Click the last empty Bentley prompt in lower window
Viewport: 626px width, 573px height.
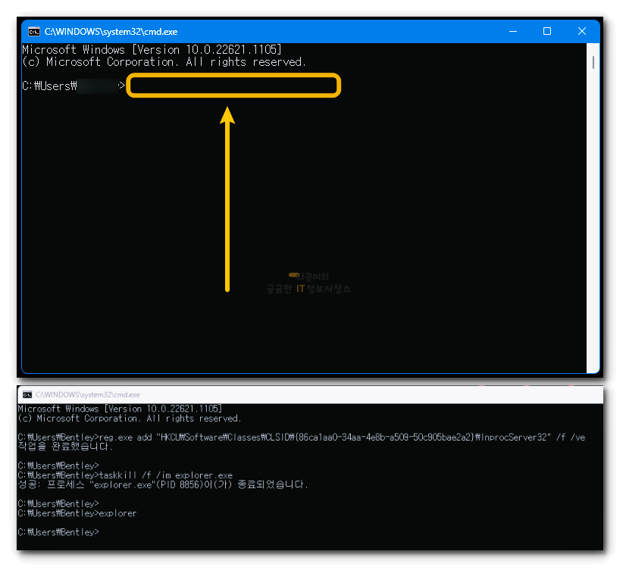(58, 532)
